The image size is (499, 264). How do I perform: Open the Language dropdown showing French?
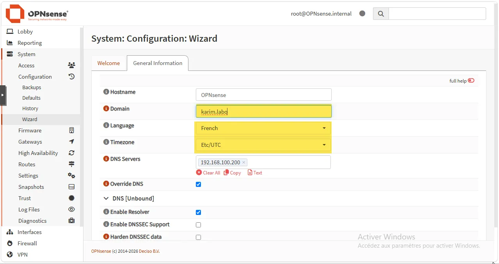click(x=263, y=128)
